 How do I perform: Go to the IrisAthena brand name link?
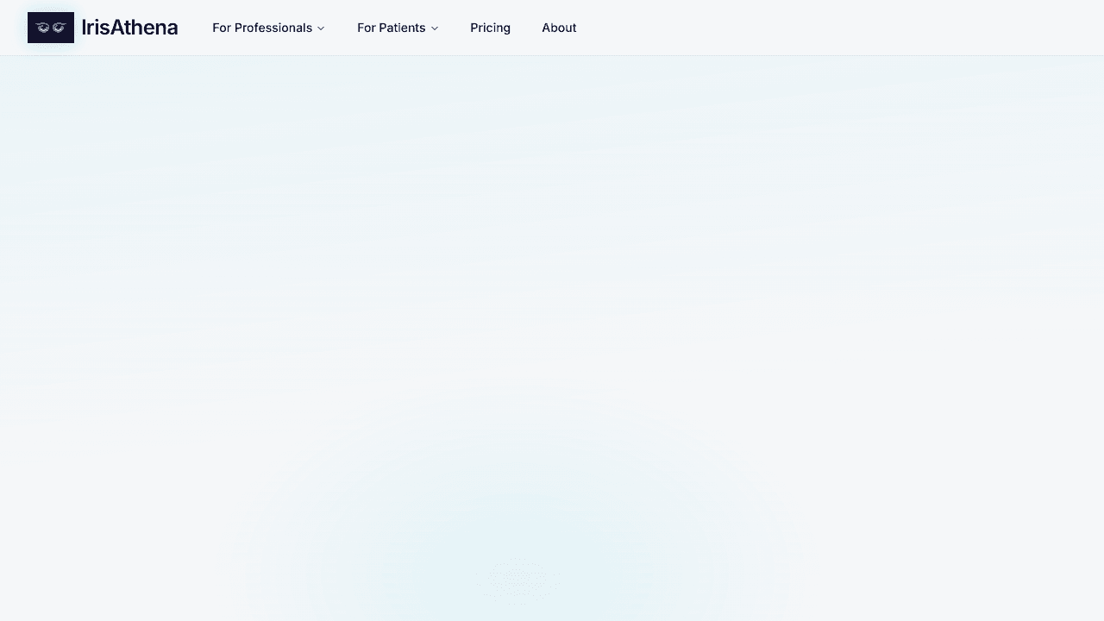pos(129,28)
